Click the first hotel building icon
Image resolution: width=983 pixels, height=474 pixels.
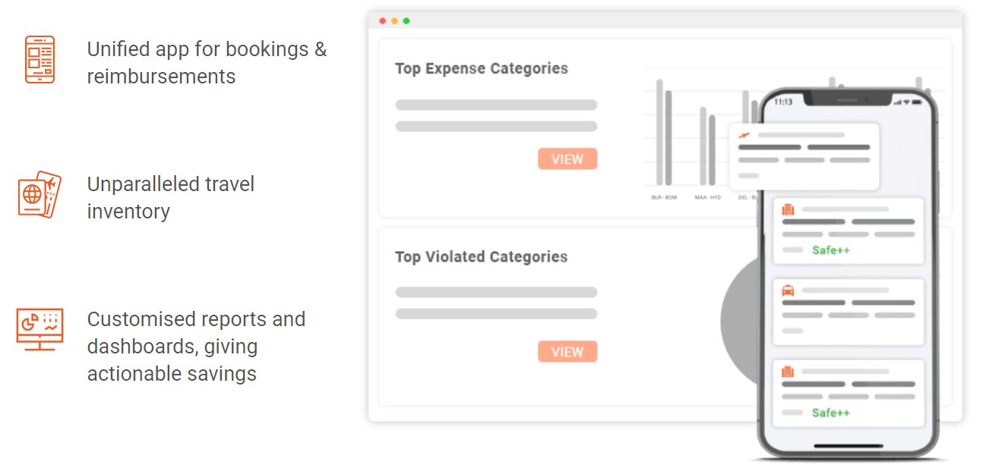point(788,209)
